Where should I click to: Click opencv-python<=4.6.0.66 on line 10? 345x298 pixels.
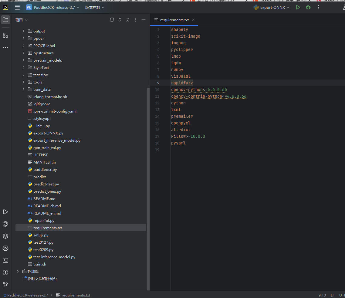(x=199, y=90)
